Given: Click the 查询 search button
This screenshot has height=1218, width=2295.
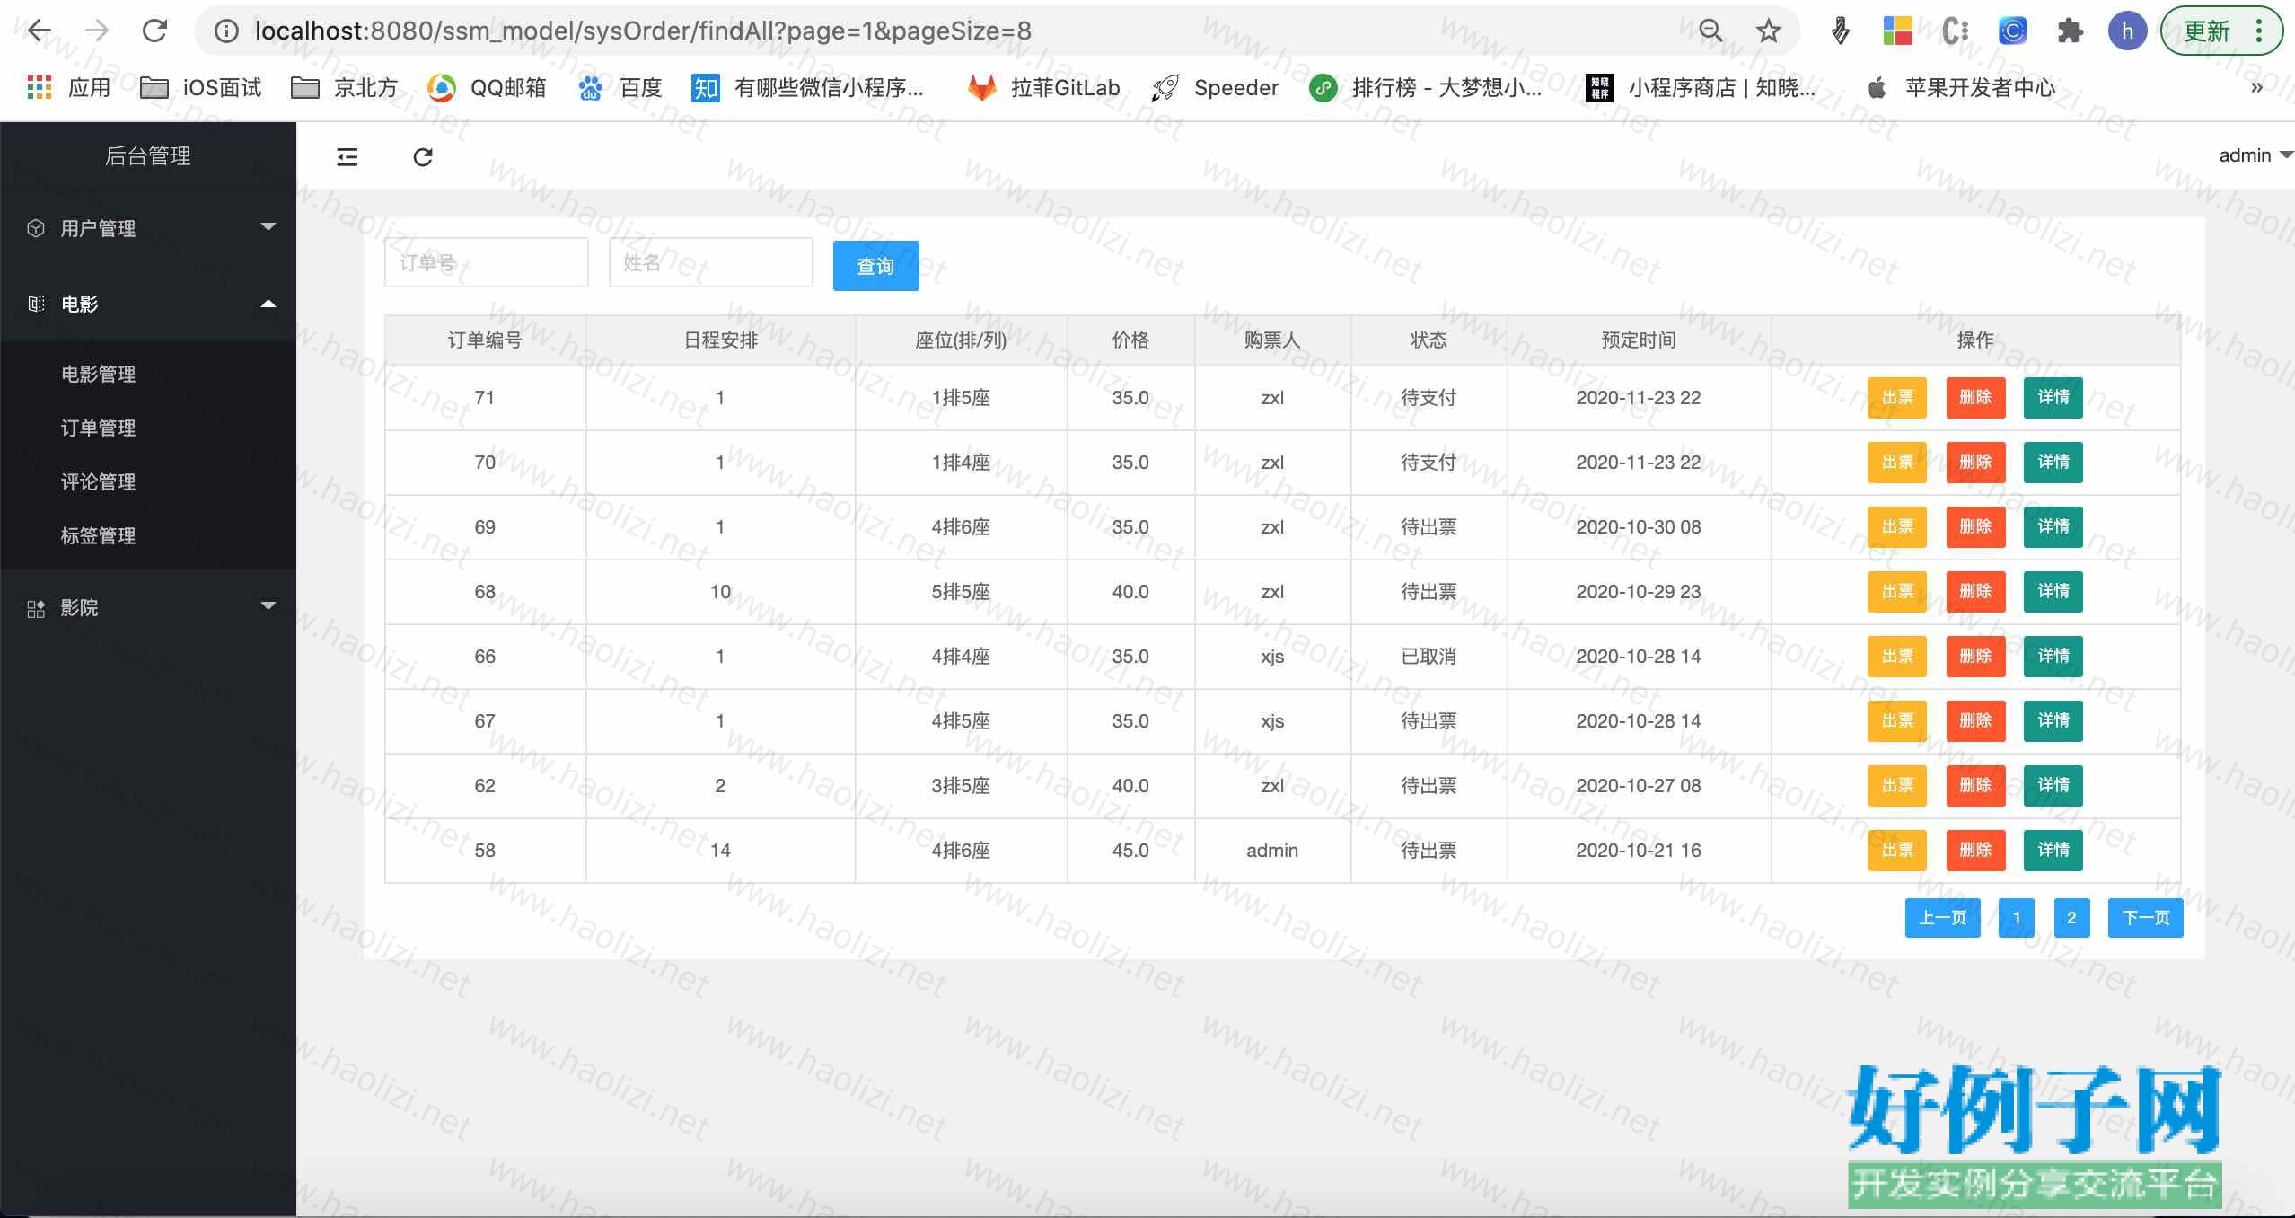Looking at the screenshot, I should pyautogui.click(x=875, y=266).
